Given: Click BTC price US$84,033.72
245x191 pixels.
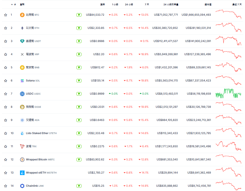Looking at the screenshot, I should tap(95, 15).
